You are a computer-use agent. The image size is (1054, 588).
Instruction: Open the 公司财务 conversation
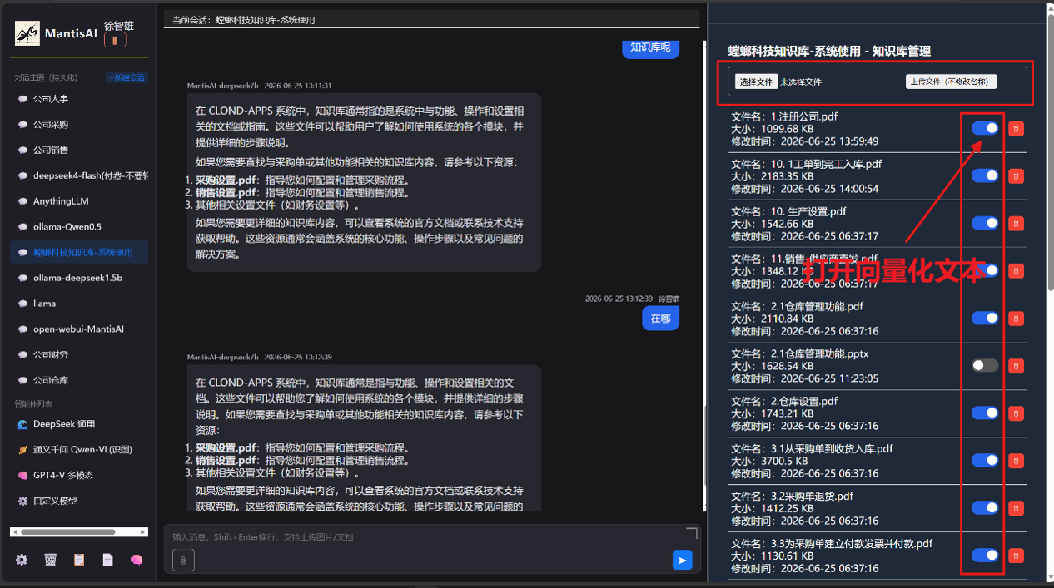(79, 354)
